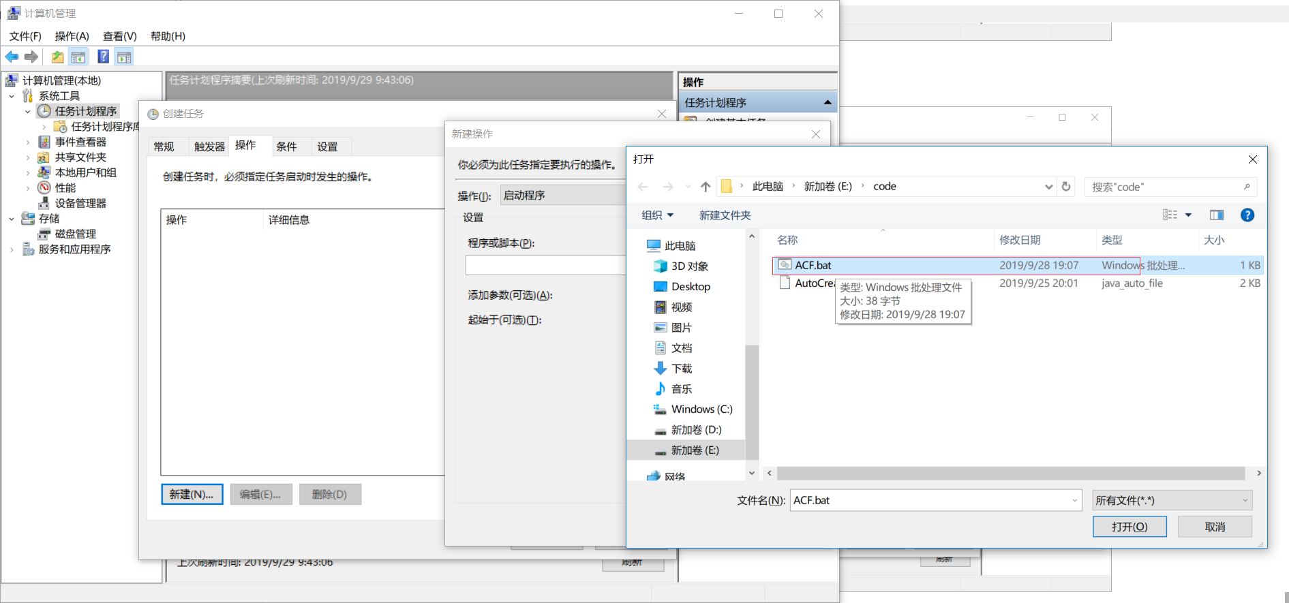
Task: Click the 编辑(E)... button
Action: (260, 494)
